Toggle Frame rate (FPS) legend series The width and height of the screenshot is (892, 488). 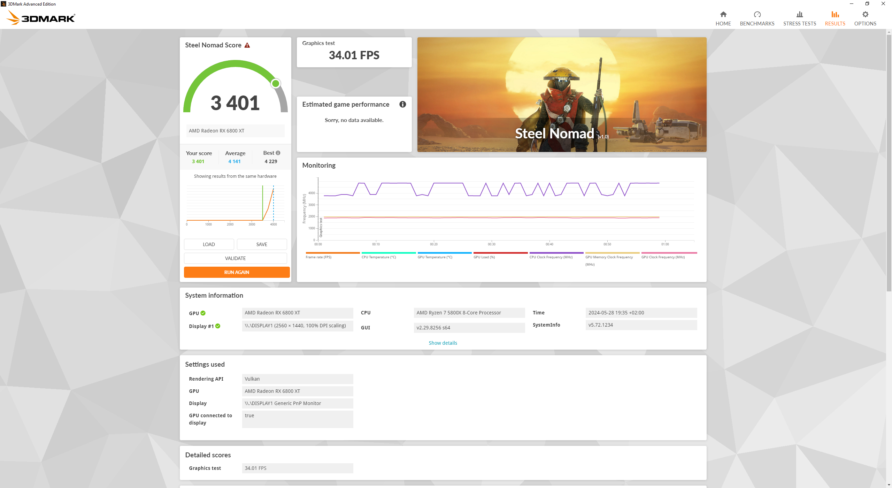318,257
